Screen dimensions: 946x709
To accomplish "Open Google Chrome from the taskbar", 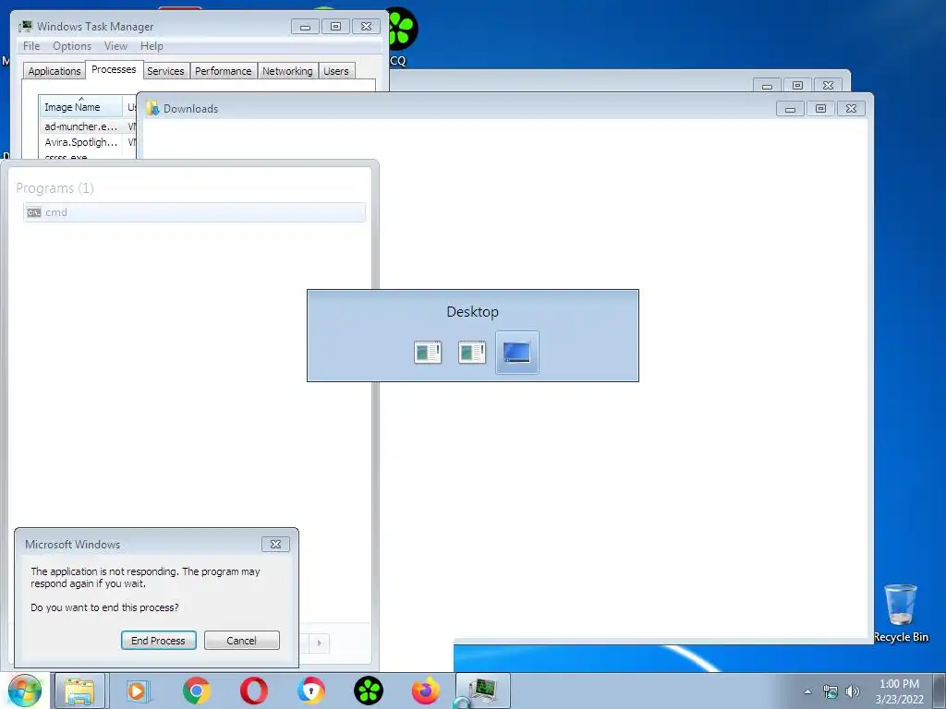I will click(196, 691).
